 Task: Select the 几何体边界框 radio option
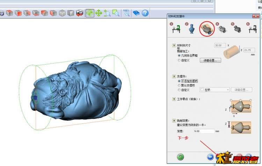179,55
